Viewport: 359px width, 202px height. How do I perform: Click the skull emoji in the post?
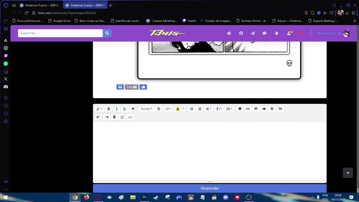(x=289, y=63)
